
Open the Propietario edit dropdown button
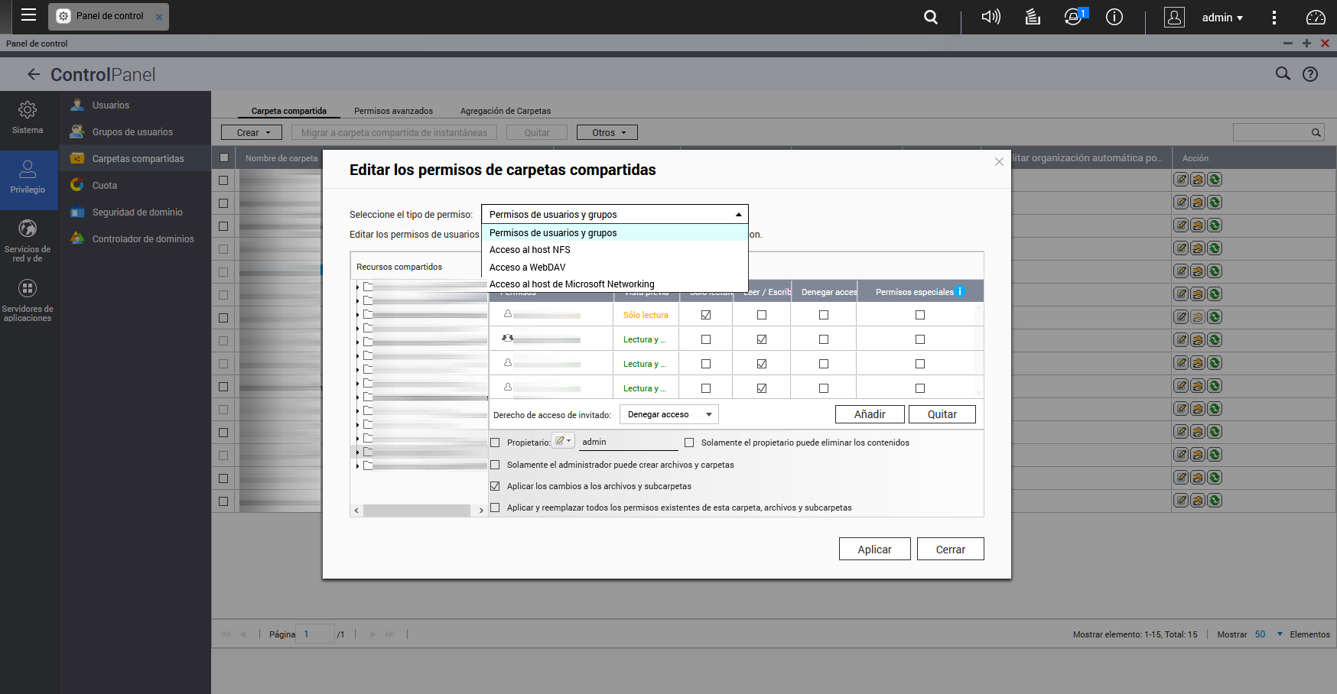coord(564,441)
